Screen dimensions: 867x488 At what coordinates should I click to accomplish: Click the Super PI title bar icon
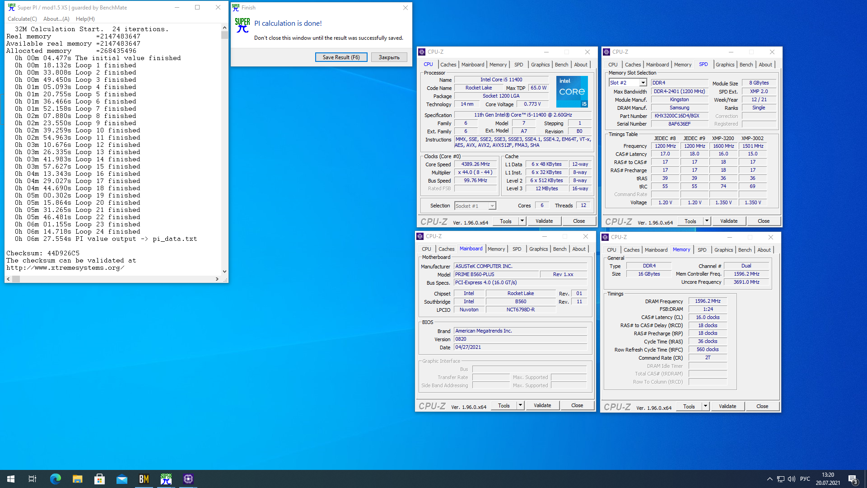point(11,7)
